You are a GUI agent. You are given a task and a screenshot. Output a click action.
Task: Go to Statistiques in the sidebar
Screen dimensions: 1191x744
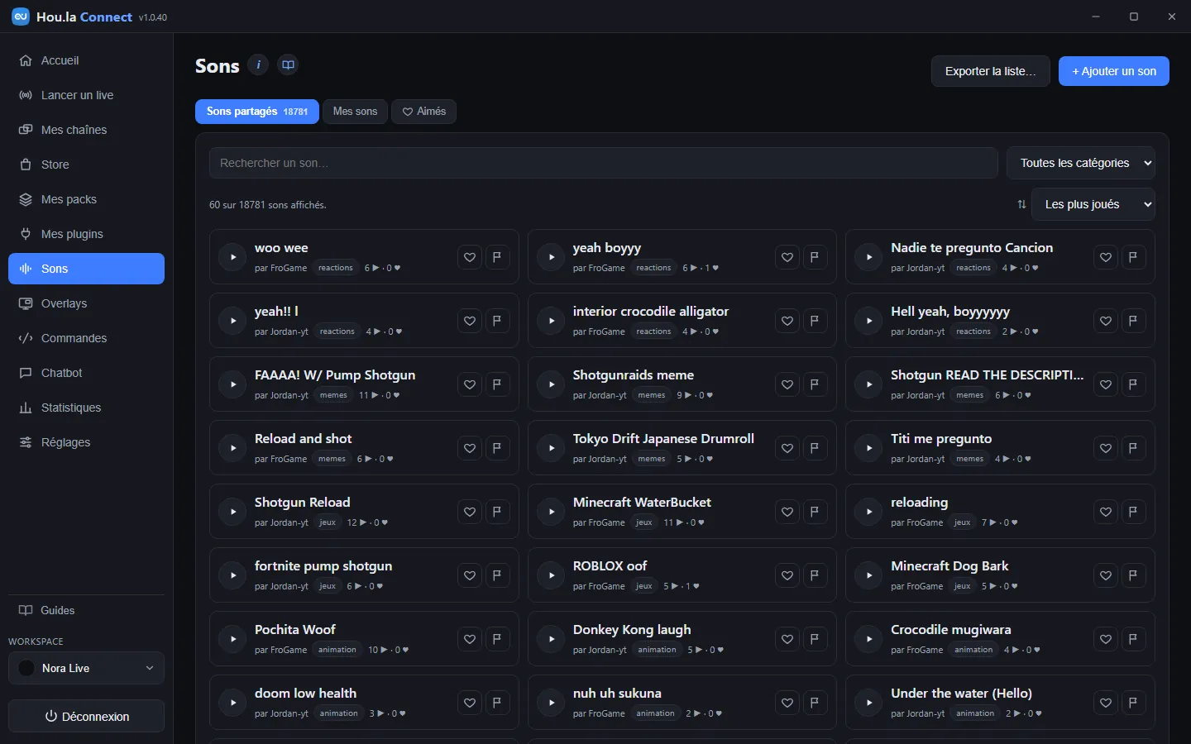[86, 408]
